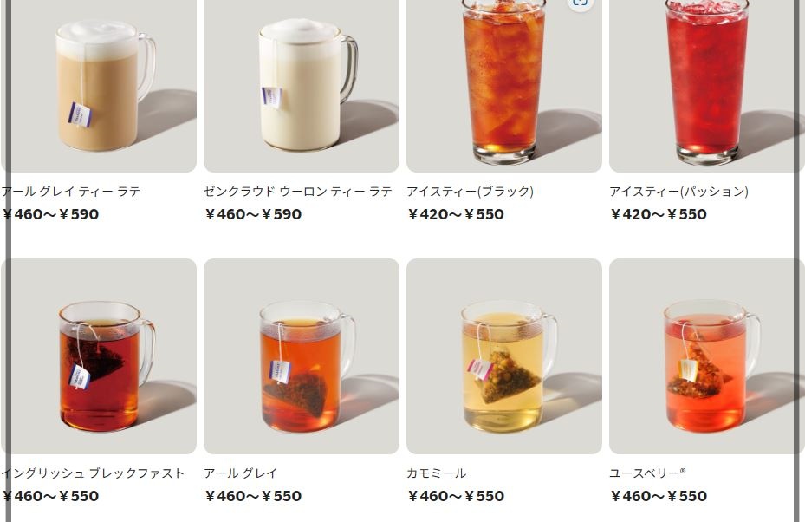Go to the イングリッシュ ブレックファスト product name

click(93, 473)
